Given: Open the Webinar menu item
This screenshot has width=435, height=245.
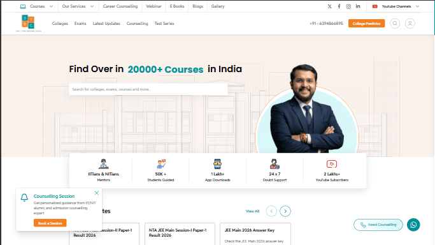Looking at the screenshot, I should (153, 6).
